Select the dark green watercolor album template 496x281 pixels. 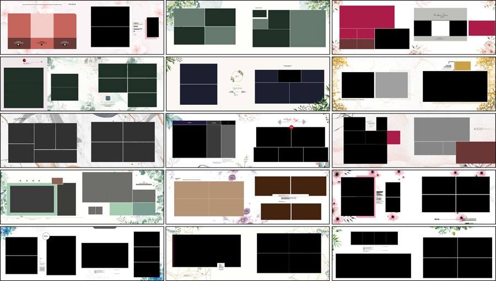point(82,84)
